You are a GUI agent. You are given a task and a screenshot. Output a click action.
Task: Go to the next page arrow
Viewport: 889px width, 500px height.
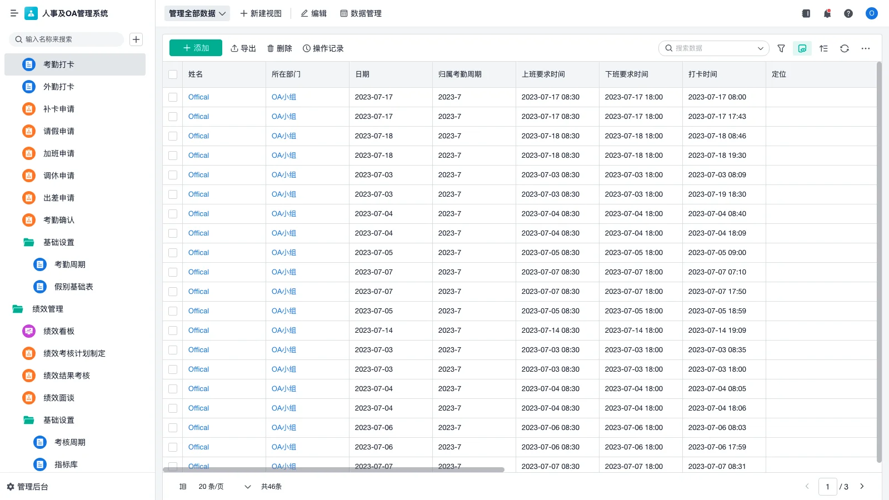(862, 487)
